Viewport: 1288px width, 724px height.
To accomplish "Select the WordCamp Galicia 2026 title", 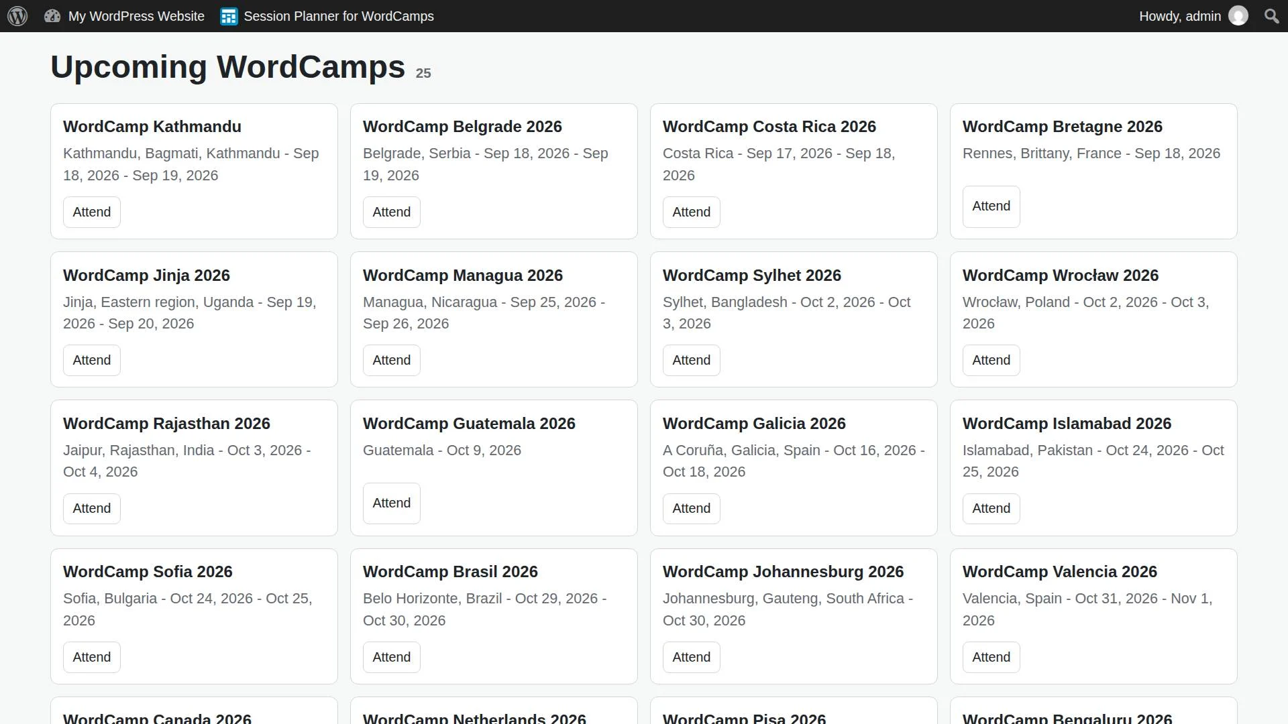I will click(754, 424).
